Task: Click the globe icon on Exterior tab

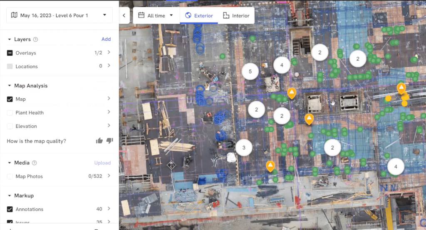Action: tap(188, 15)
